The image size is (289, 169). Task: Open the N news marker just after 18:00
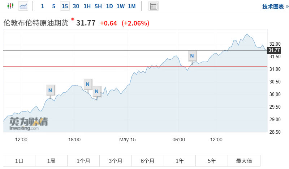pos(87,84)
